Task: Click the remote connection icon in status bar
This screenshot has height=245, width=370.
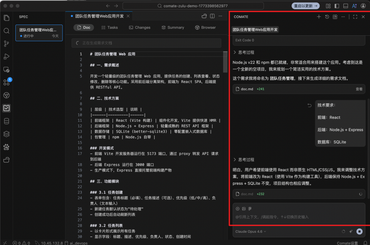Action: click(x=5, y=243)
